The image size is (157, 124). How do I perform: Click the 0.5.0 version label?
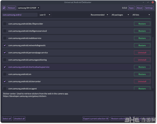[x=125, y=8]
